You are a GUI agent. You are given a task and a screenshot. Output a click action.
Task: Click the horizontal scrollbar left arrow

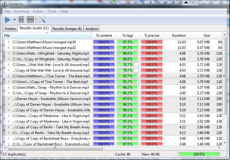[5, 148]
